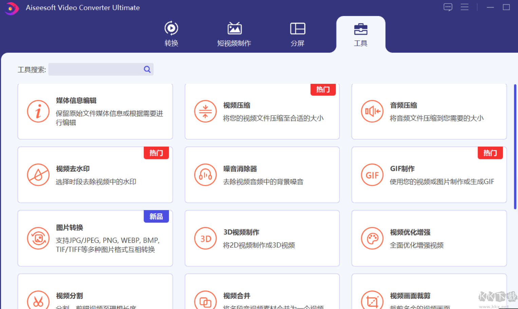Select the 视频合并 video merger tool
The height and width of the screenshot is (309, 518).
click(262, 295)
